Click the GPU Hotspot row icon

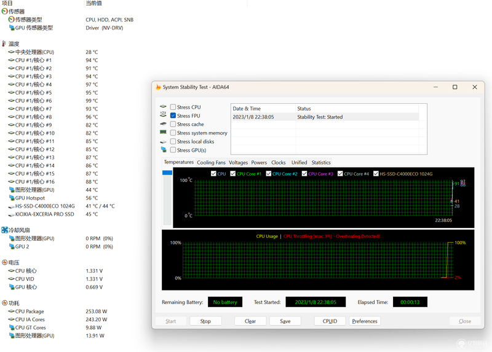pyautogui.click(x=12, y=198)
